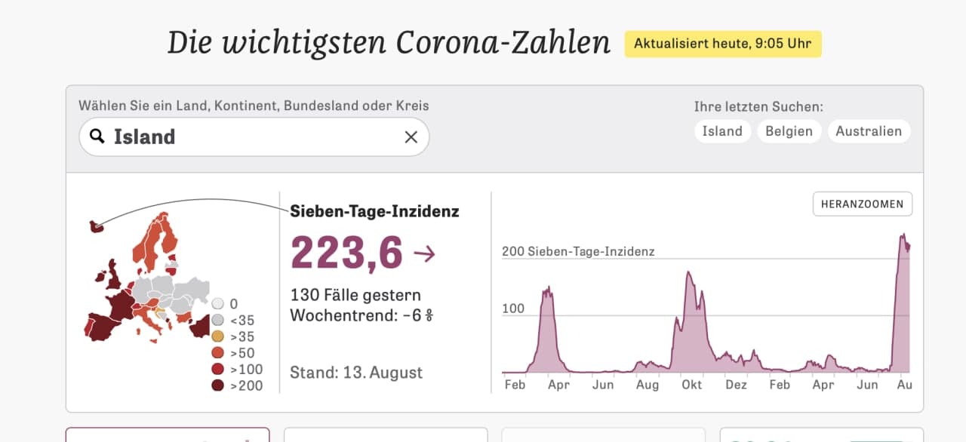
Task: Click the Sieben-Tage-Inzidenz heading
Action: click(374, 212)
